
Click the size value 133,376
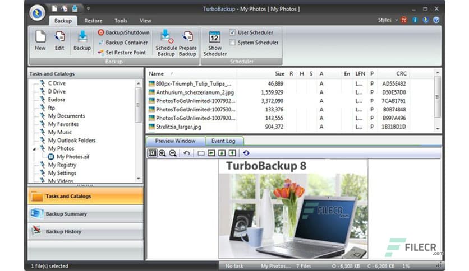click(x=274, y=110)
